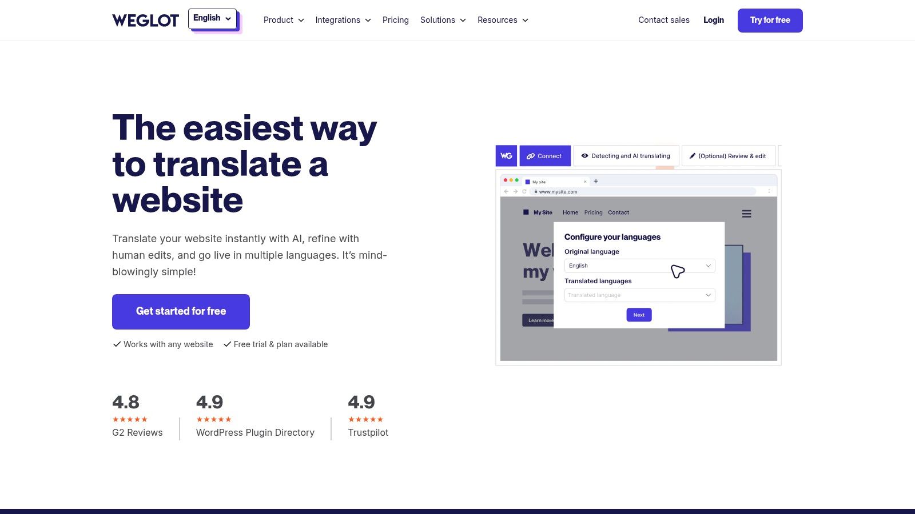Click the Try for free button
Screen dimensions: 915x514
[770, 21]
